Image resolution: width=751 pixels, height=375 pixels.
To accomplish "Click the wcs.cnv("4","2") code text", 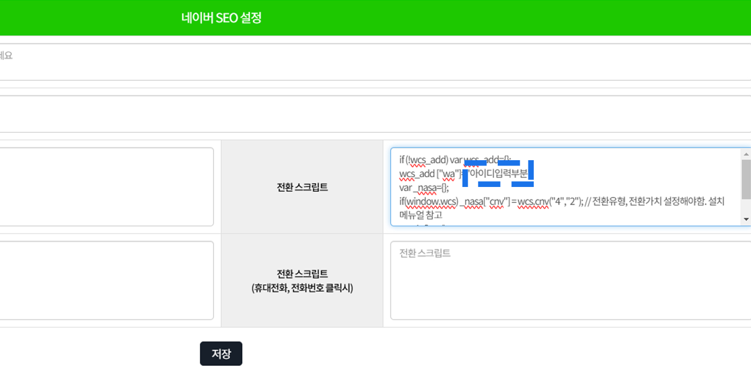I will click(549, 202).
